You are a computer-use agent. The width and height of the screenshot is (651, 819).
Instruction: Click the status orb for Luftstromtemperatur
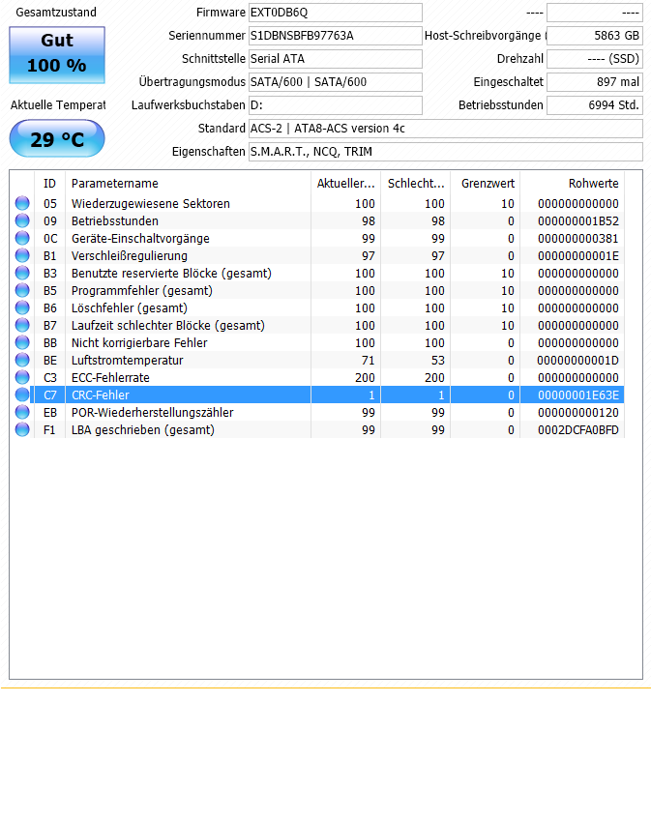22,360
